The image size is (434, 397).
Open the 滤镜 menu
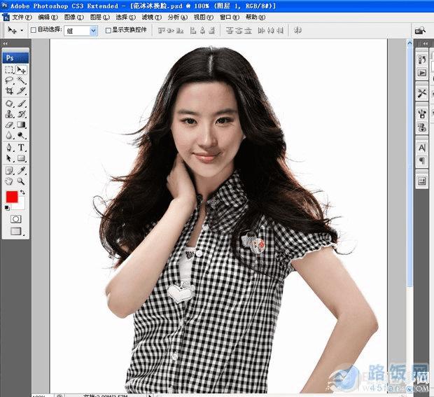pos(151,18)
